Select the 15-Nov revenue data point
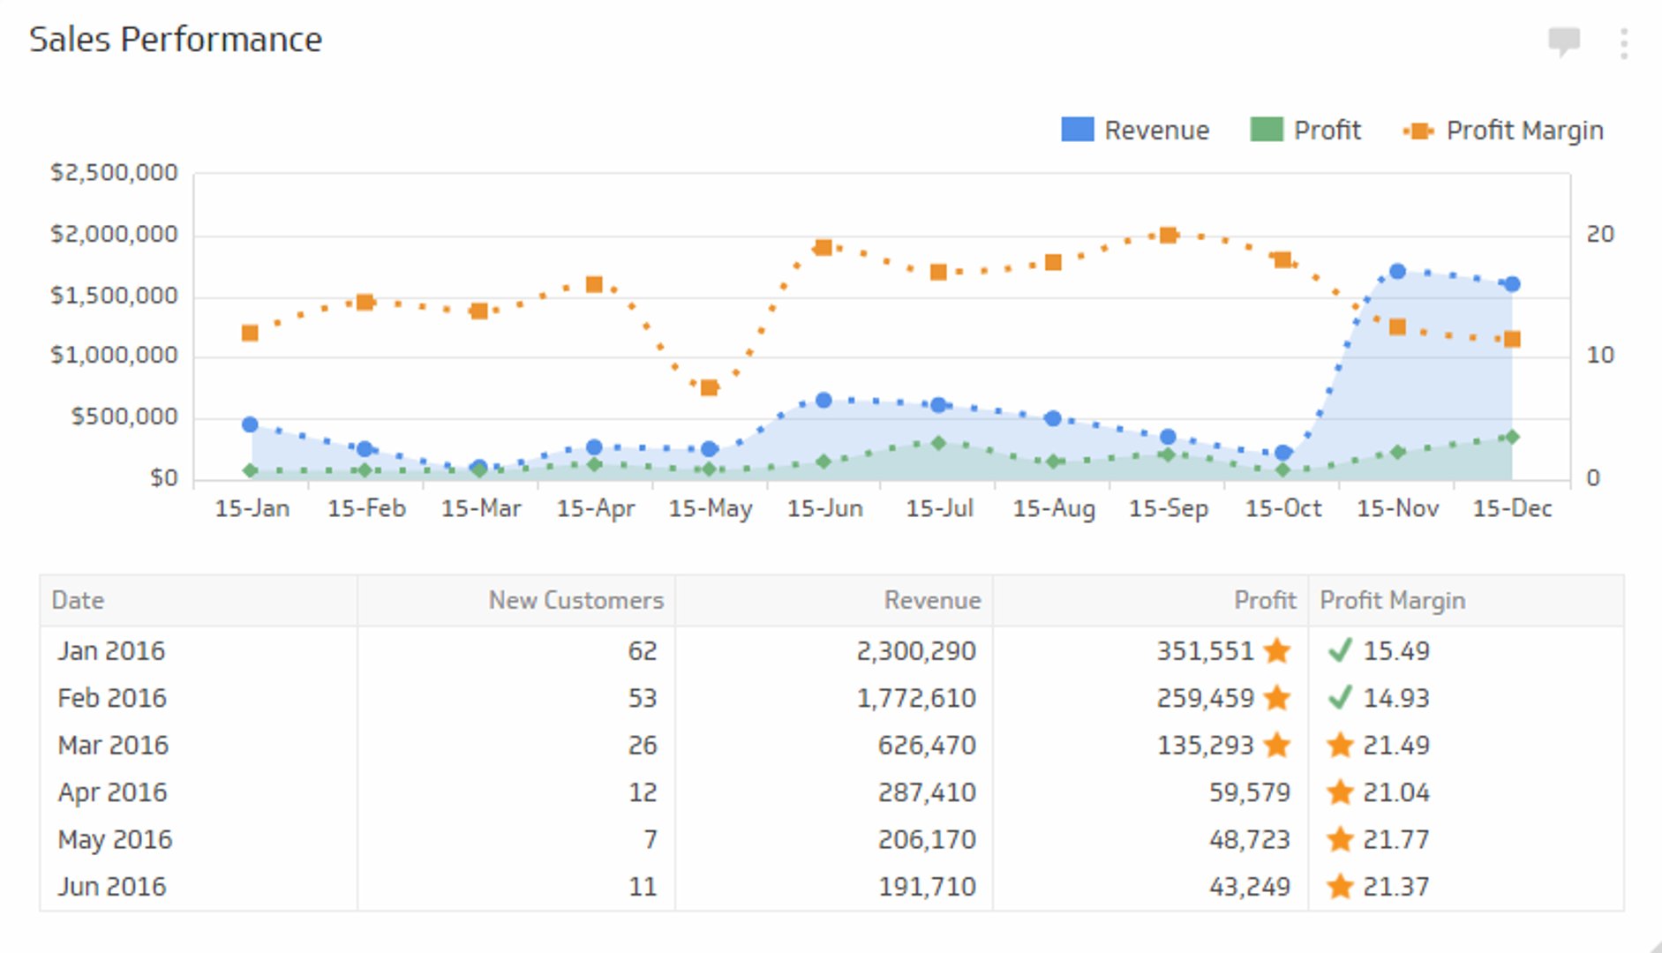 coord(1397,272)
